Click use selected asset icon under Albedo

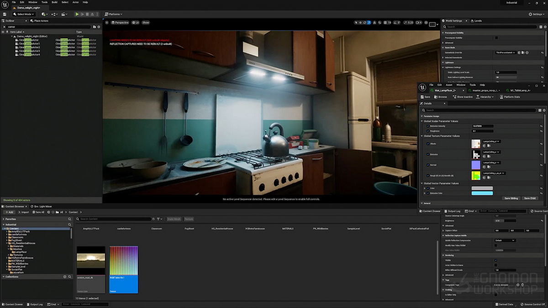(484, 146)
